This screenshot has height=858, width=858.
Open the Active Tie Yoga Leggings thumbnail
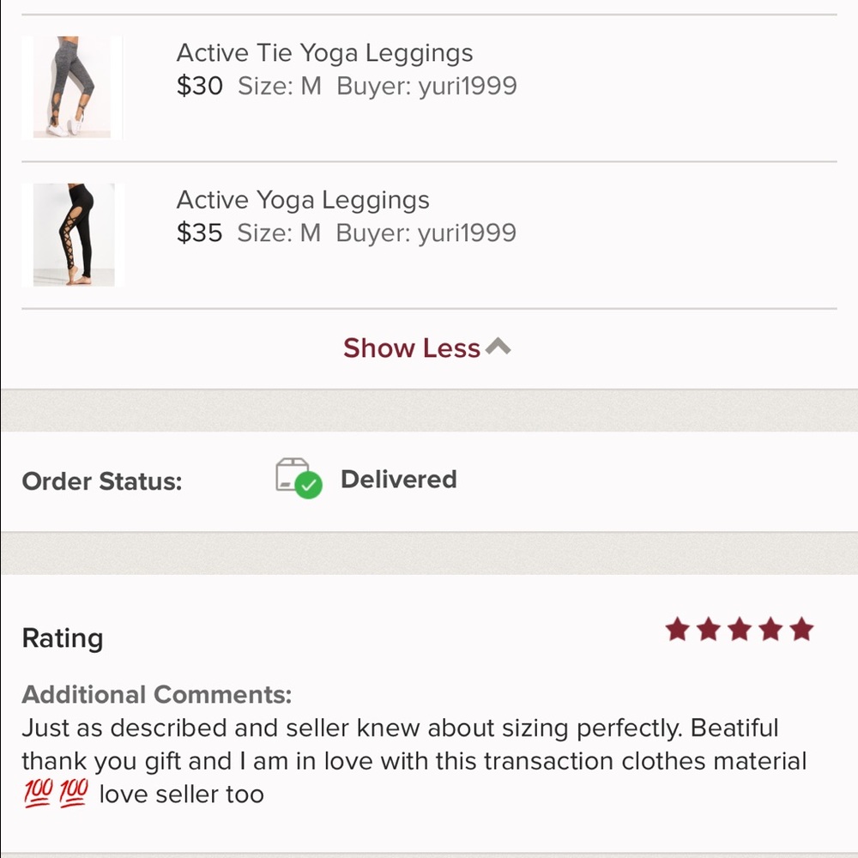72,87
